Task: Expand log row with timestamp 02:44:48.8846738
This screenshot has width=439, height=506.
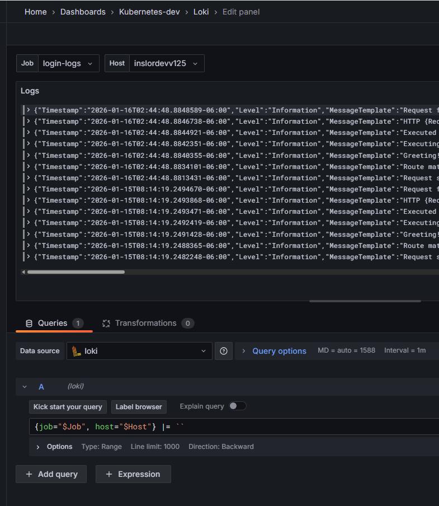Action: tap(29, 121)
